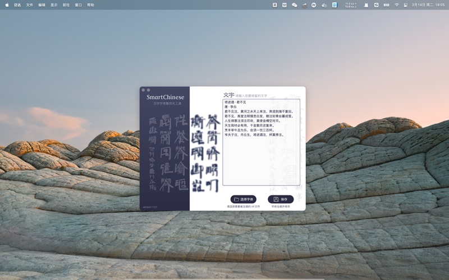449x280 pixels.
Task: Click the menu bar icon with a small clock badge
Action: pos(324,5)
